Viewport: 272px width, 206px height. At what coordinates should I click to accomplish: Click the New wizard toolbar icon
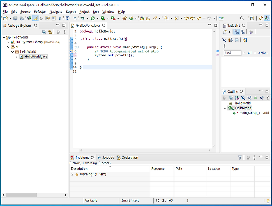coord(5,18)
